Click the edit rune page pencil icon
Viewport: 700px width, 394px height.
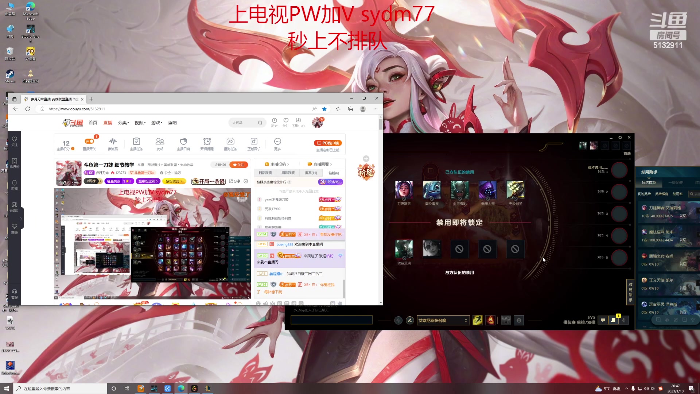pos(410,320)
